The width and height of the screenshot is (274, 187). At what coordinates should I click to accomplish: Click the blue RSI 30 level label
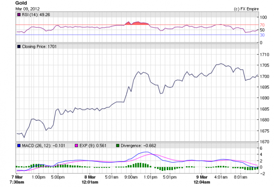click(x=262, y=35)
